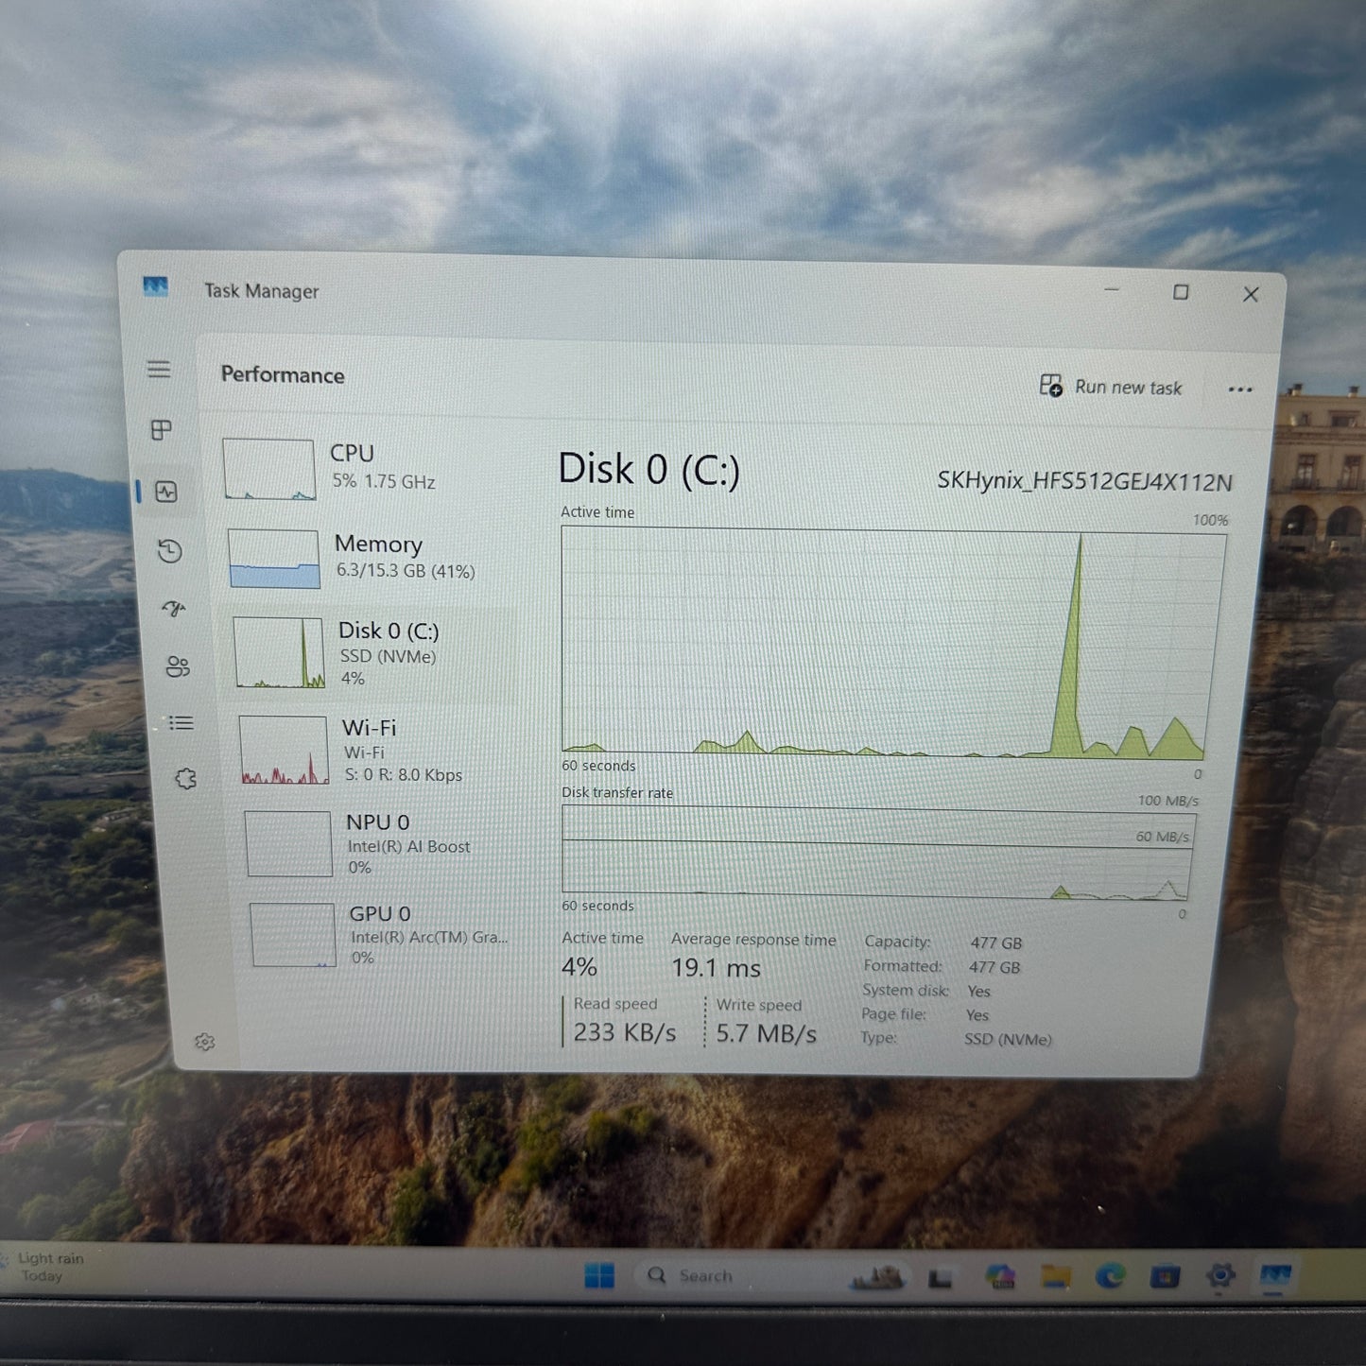Maximize the Task Manager window
This screenshot has width=1366, height=1366.
click(x=1181, y=292)
